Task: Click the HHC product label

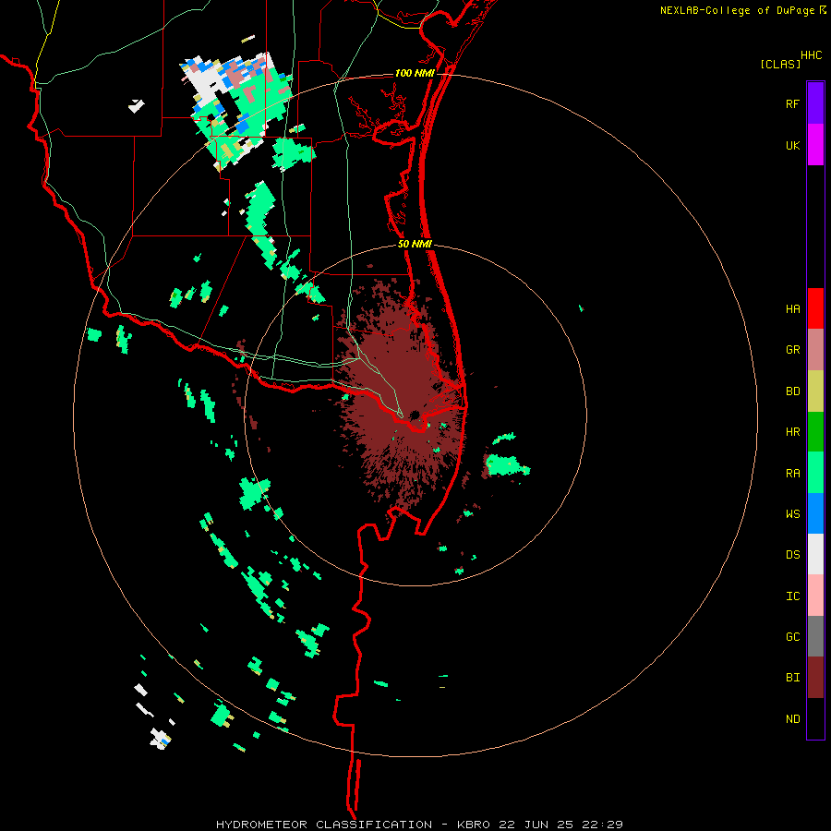Action: (x=811, y=55)
